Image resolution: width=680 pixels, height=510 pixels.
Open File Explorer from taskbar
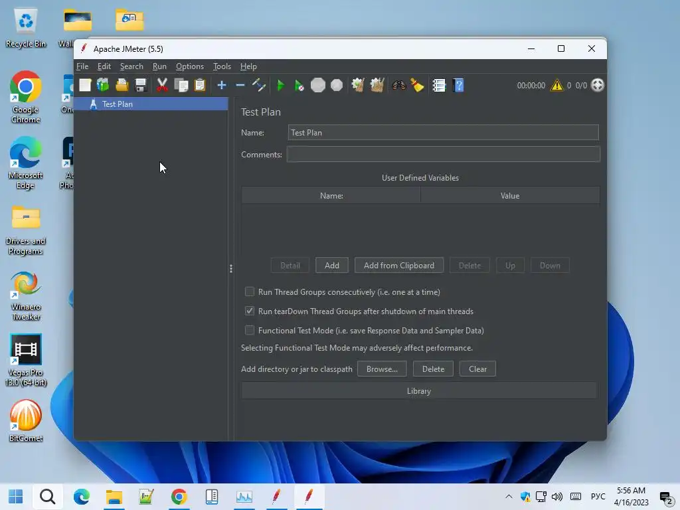pos(114,497)
